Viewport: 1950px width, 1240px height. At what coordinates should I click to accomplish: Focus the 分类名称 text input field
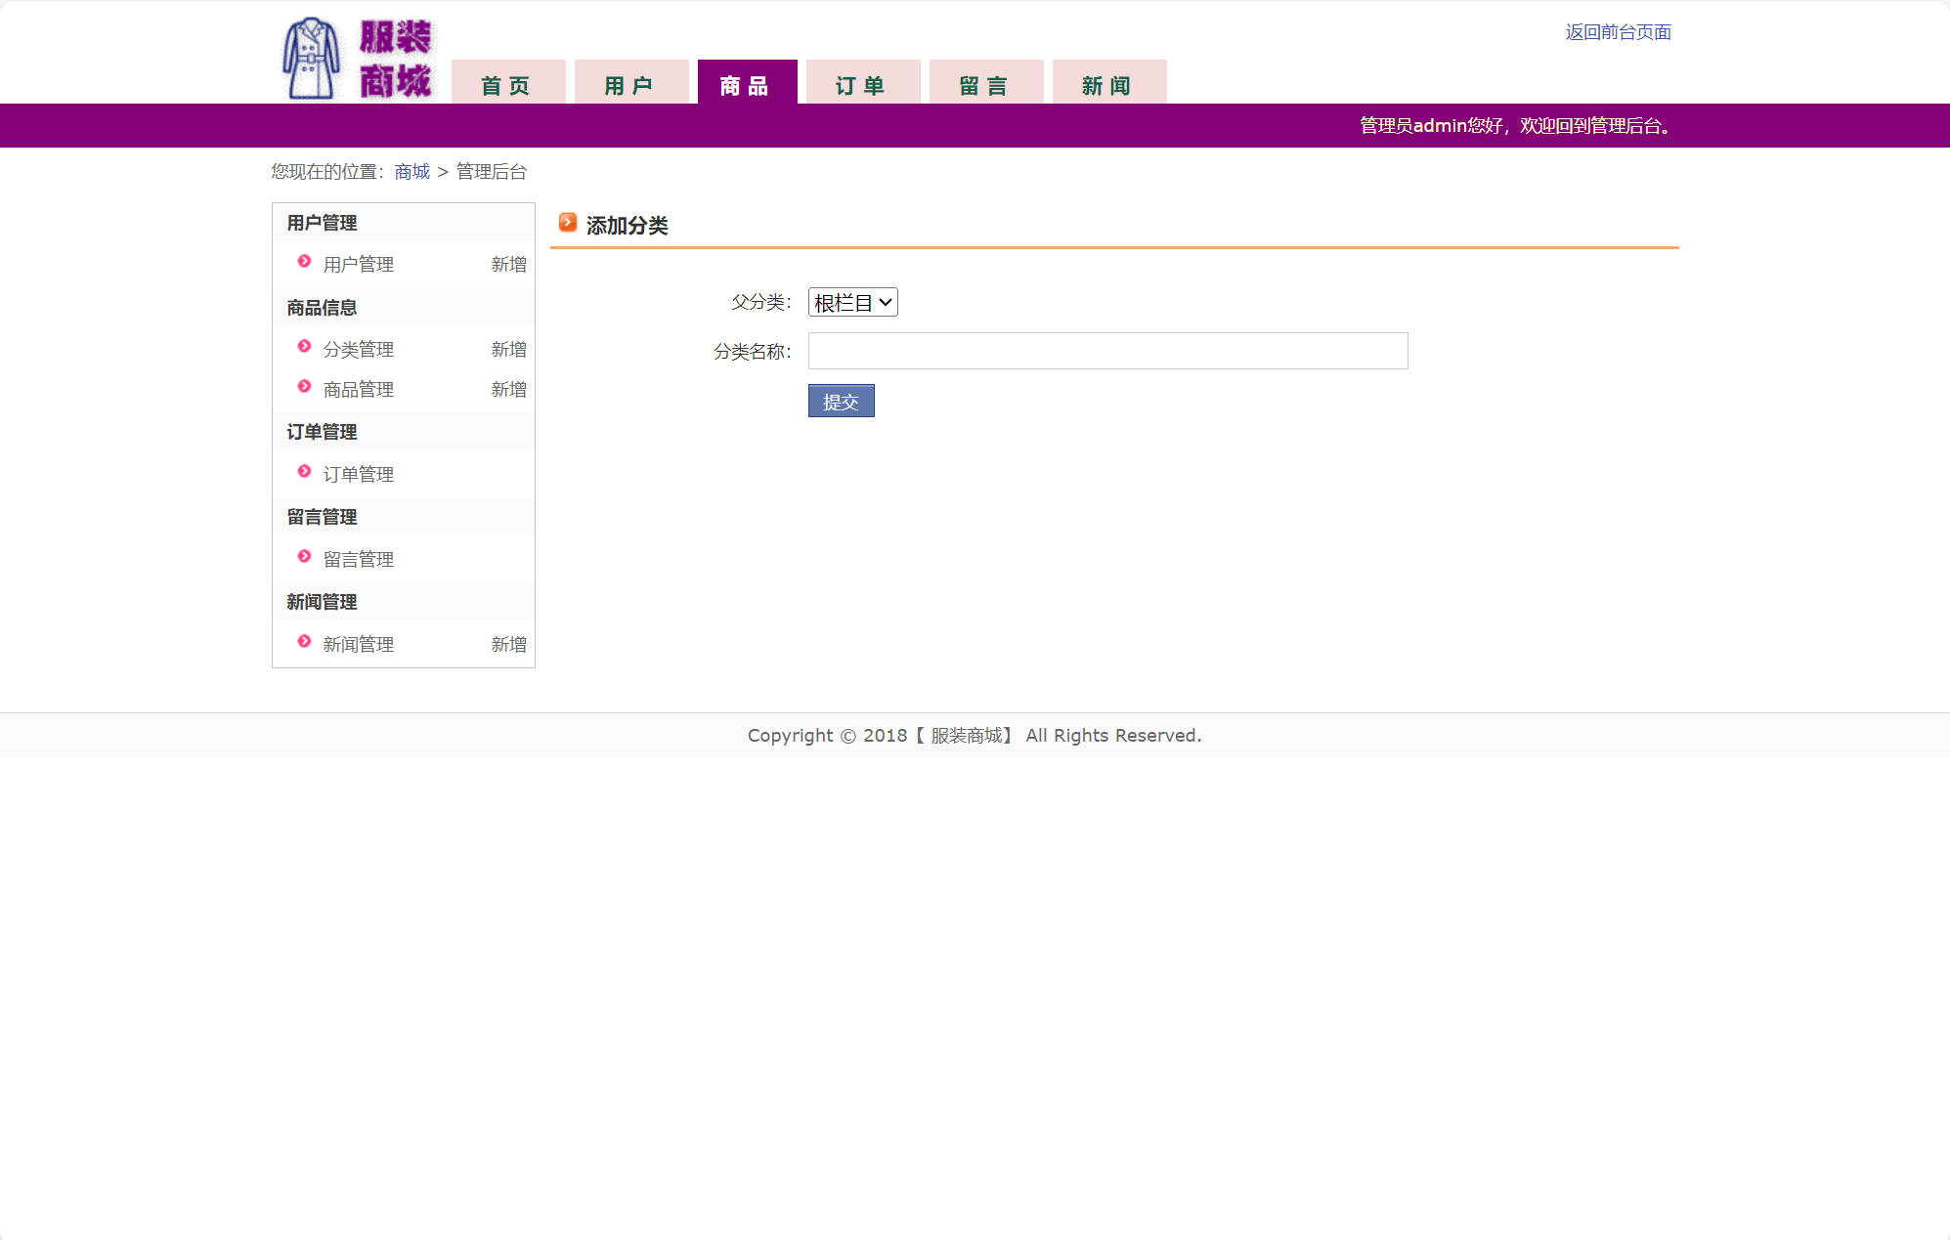(1107, 351)
